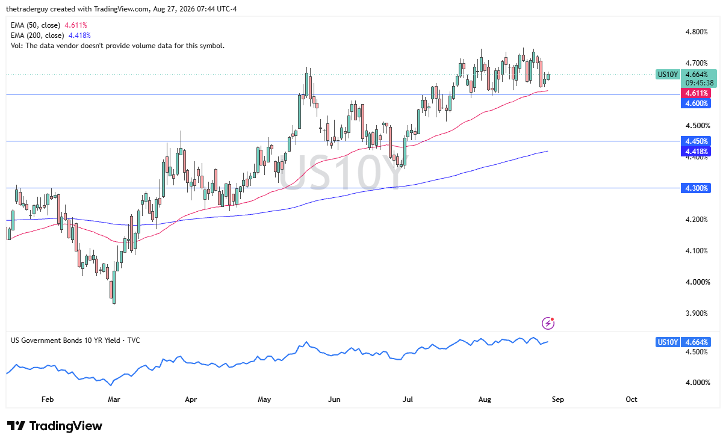Click the Oct time axis label
726x444 pixels.
[631, 399]
